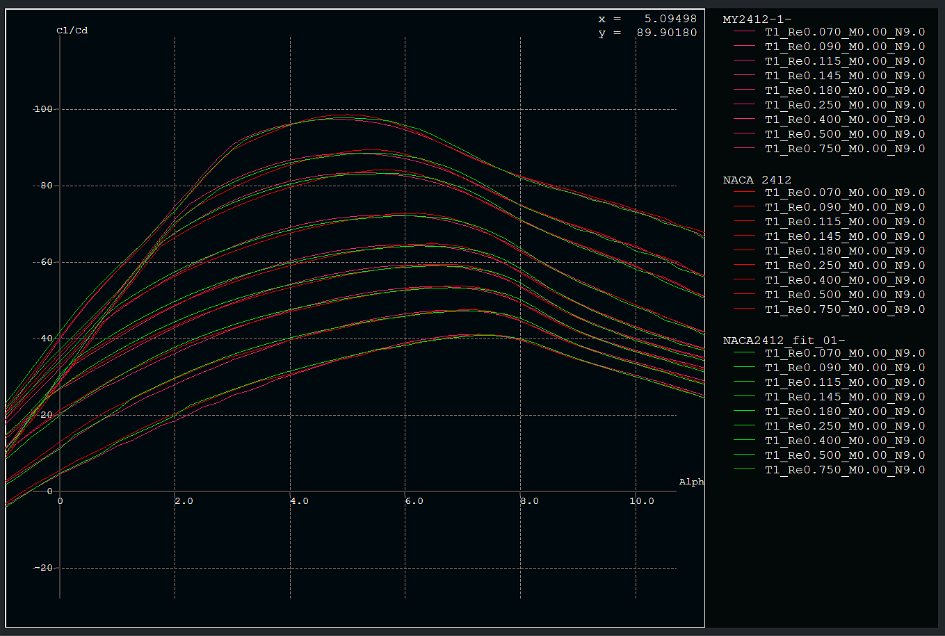The image size is (945, 636).
Task: Click the 40 y-axis tick label
Action: point(45,339)
